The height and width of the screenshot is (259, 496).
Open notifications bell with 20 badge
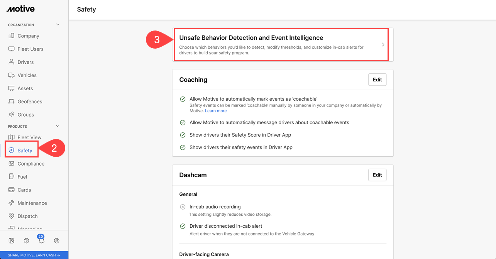(41, 239)
